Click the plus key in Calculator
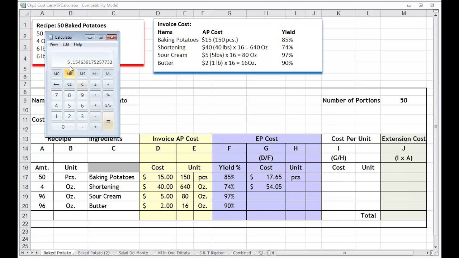Screen dimensions: 459x258 (x=95, y=127)
